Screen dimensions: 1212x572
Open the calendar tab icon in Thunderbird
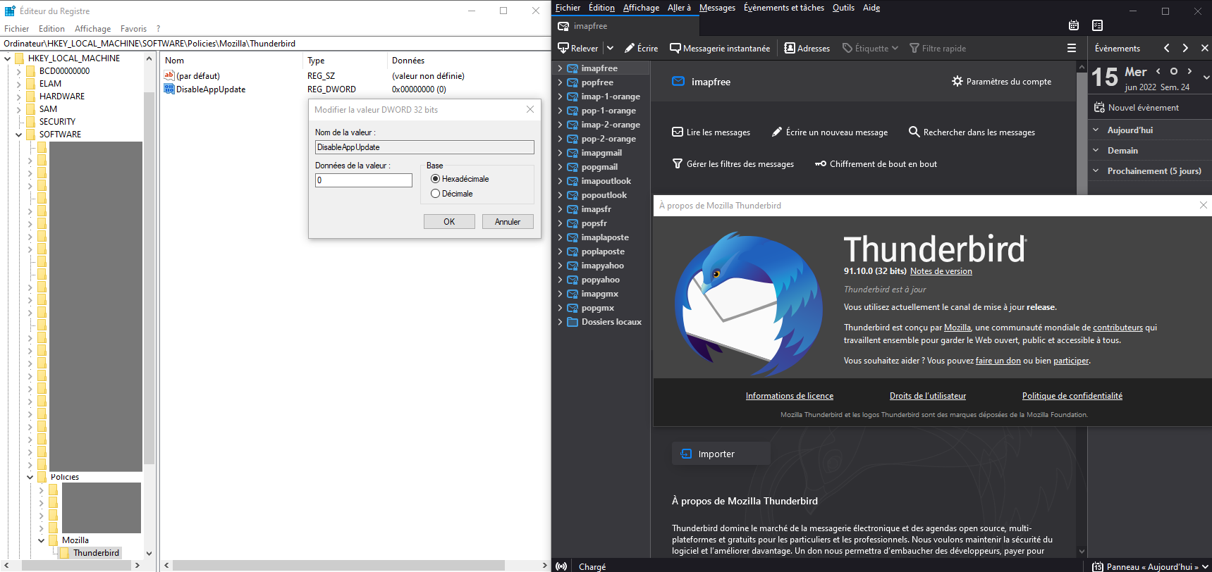coord(1074,25)
